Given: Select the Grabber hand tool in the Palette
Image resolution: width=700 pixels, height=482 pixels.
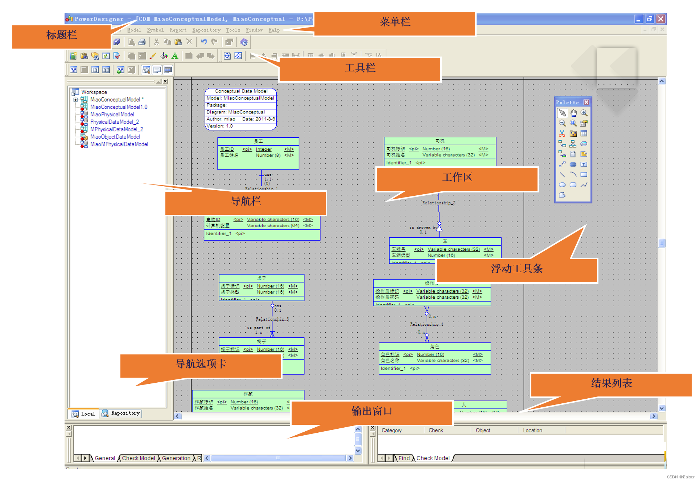Looking at the screenshot, I should [x=573, y=113].
